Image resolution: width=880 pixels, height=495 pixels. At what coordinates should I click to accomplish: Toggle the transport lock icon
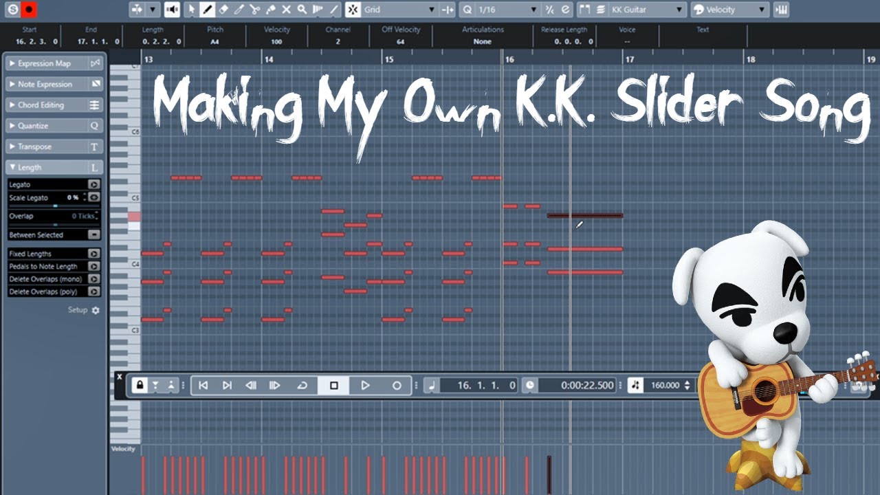[x=140, y=385]
